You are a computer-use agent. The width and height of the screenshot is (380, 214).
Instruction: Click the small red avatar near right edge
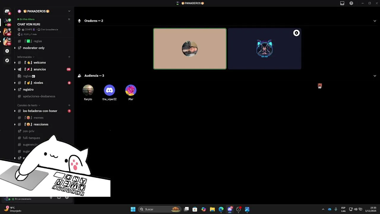(x=320, y=86)
